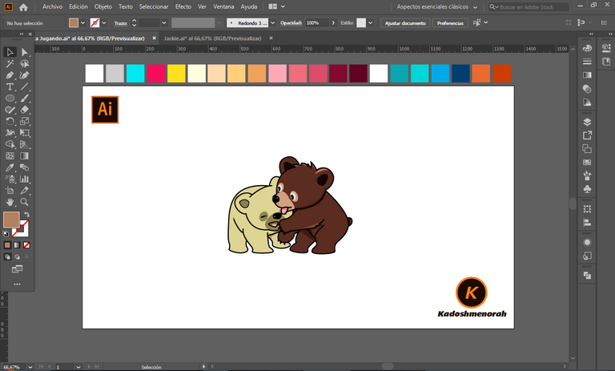Open the Archivo menu

[x=52, y=6]
